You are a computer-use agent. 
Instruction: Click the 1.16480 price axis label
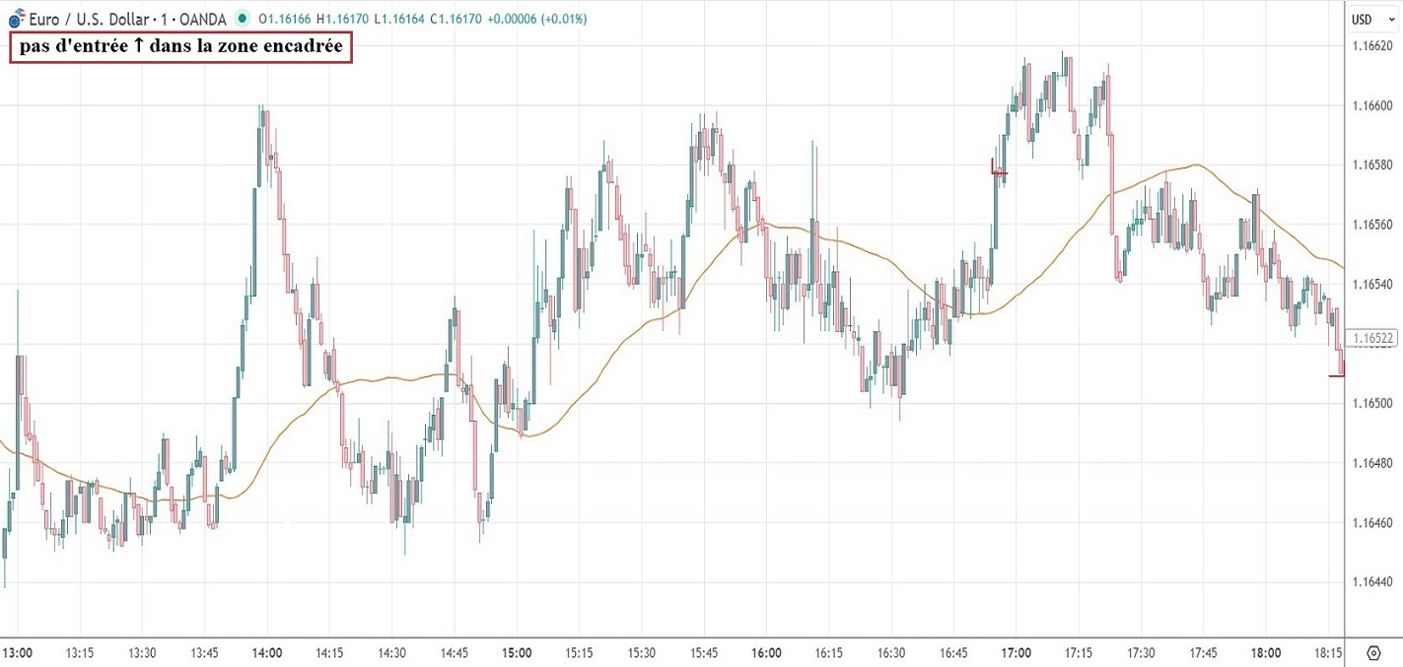[1372, 462]
